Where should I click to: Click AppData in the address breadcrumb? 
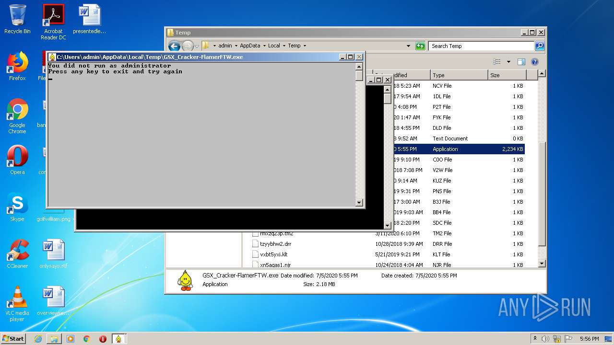click(x=250, y=46)
